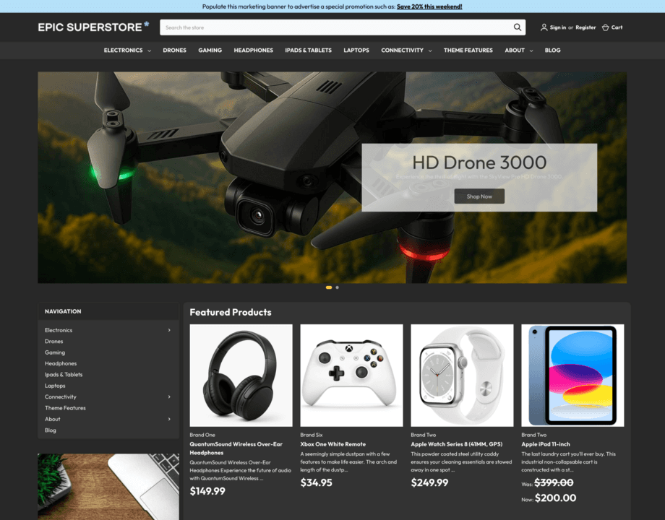Click the Epic Superstore logo

93,27
